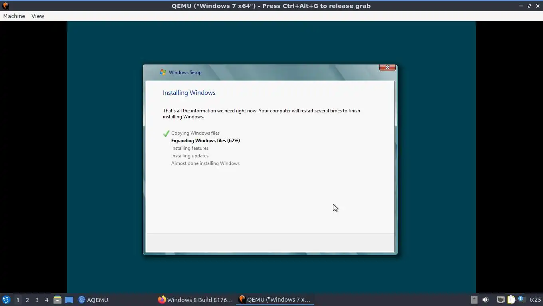The image size is (543, 306).
Task: Click the blue show desktop icon
Action: [69, 300]
